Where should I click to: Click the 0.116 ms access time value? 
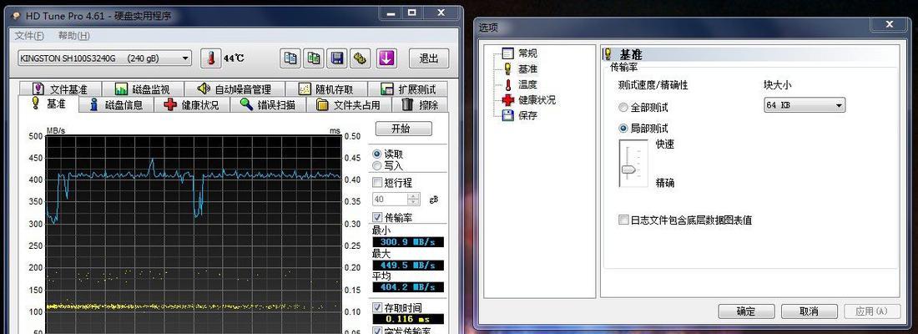pyautogui.click(x=407, y=319)
